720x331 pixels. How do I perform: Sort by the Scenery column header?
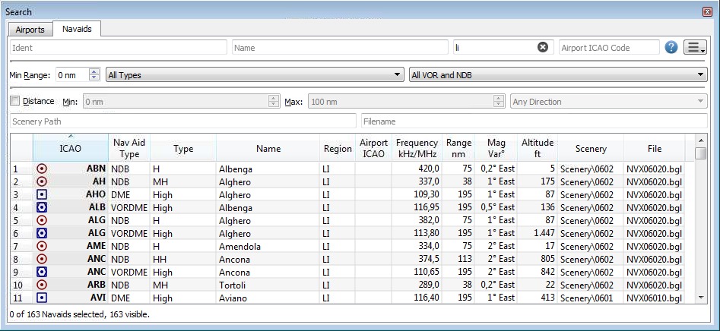(591, 148)
